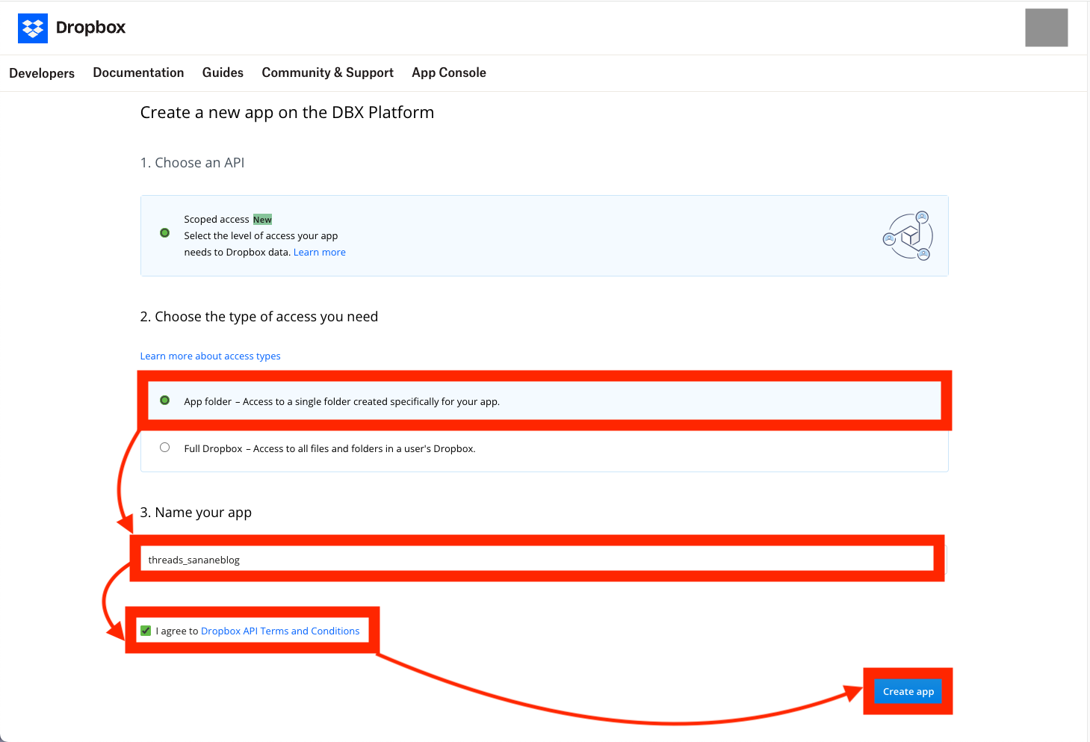1090x742 pixels.
Task: Open Dropbox API Terms and Conditions link
Action: 280,631
